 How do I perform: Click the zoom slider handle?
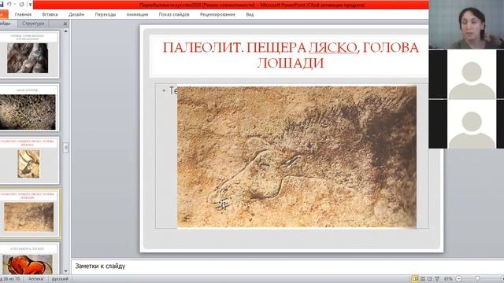pyautogui.click(x=478, y=279)
